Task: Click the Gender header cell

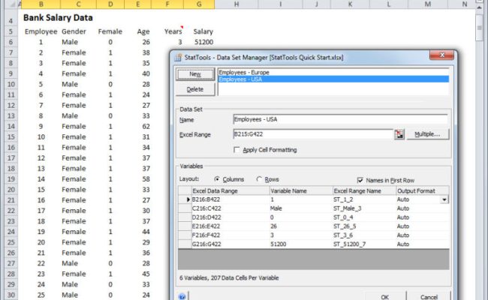Action: tap(74, 31)
